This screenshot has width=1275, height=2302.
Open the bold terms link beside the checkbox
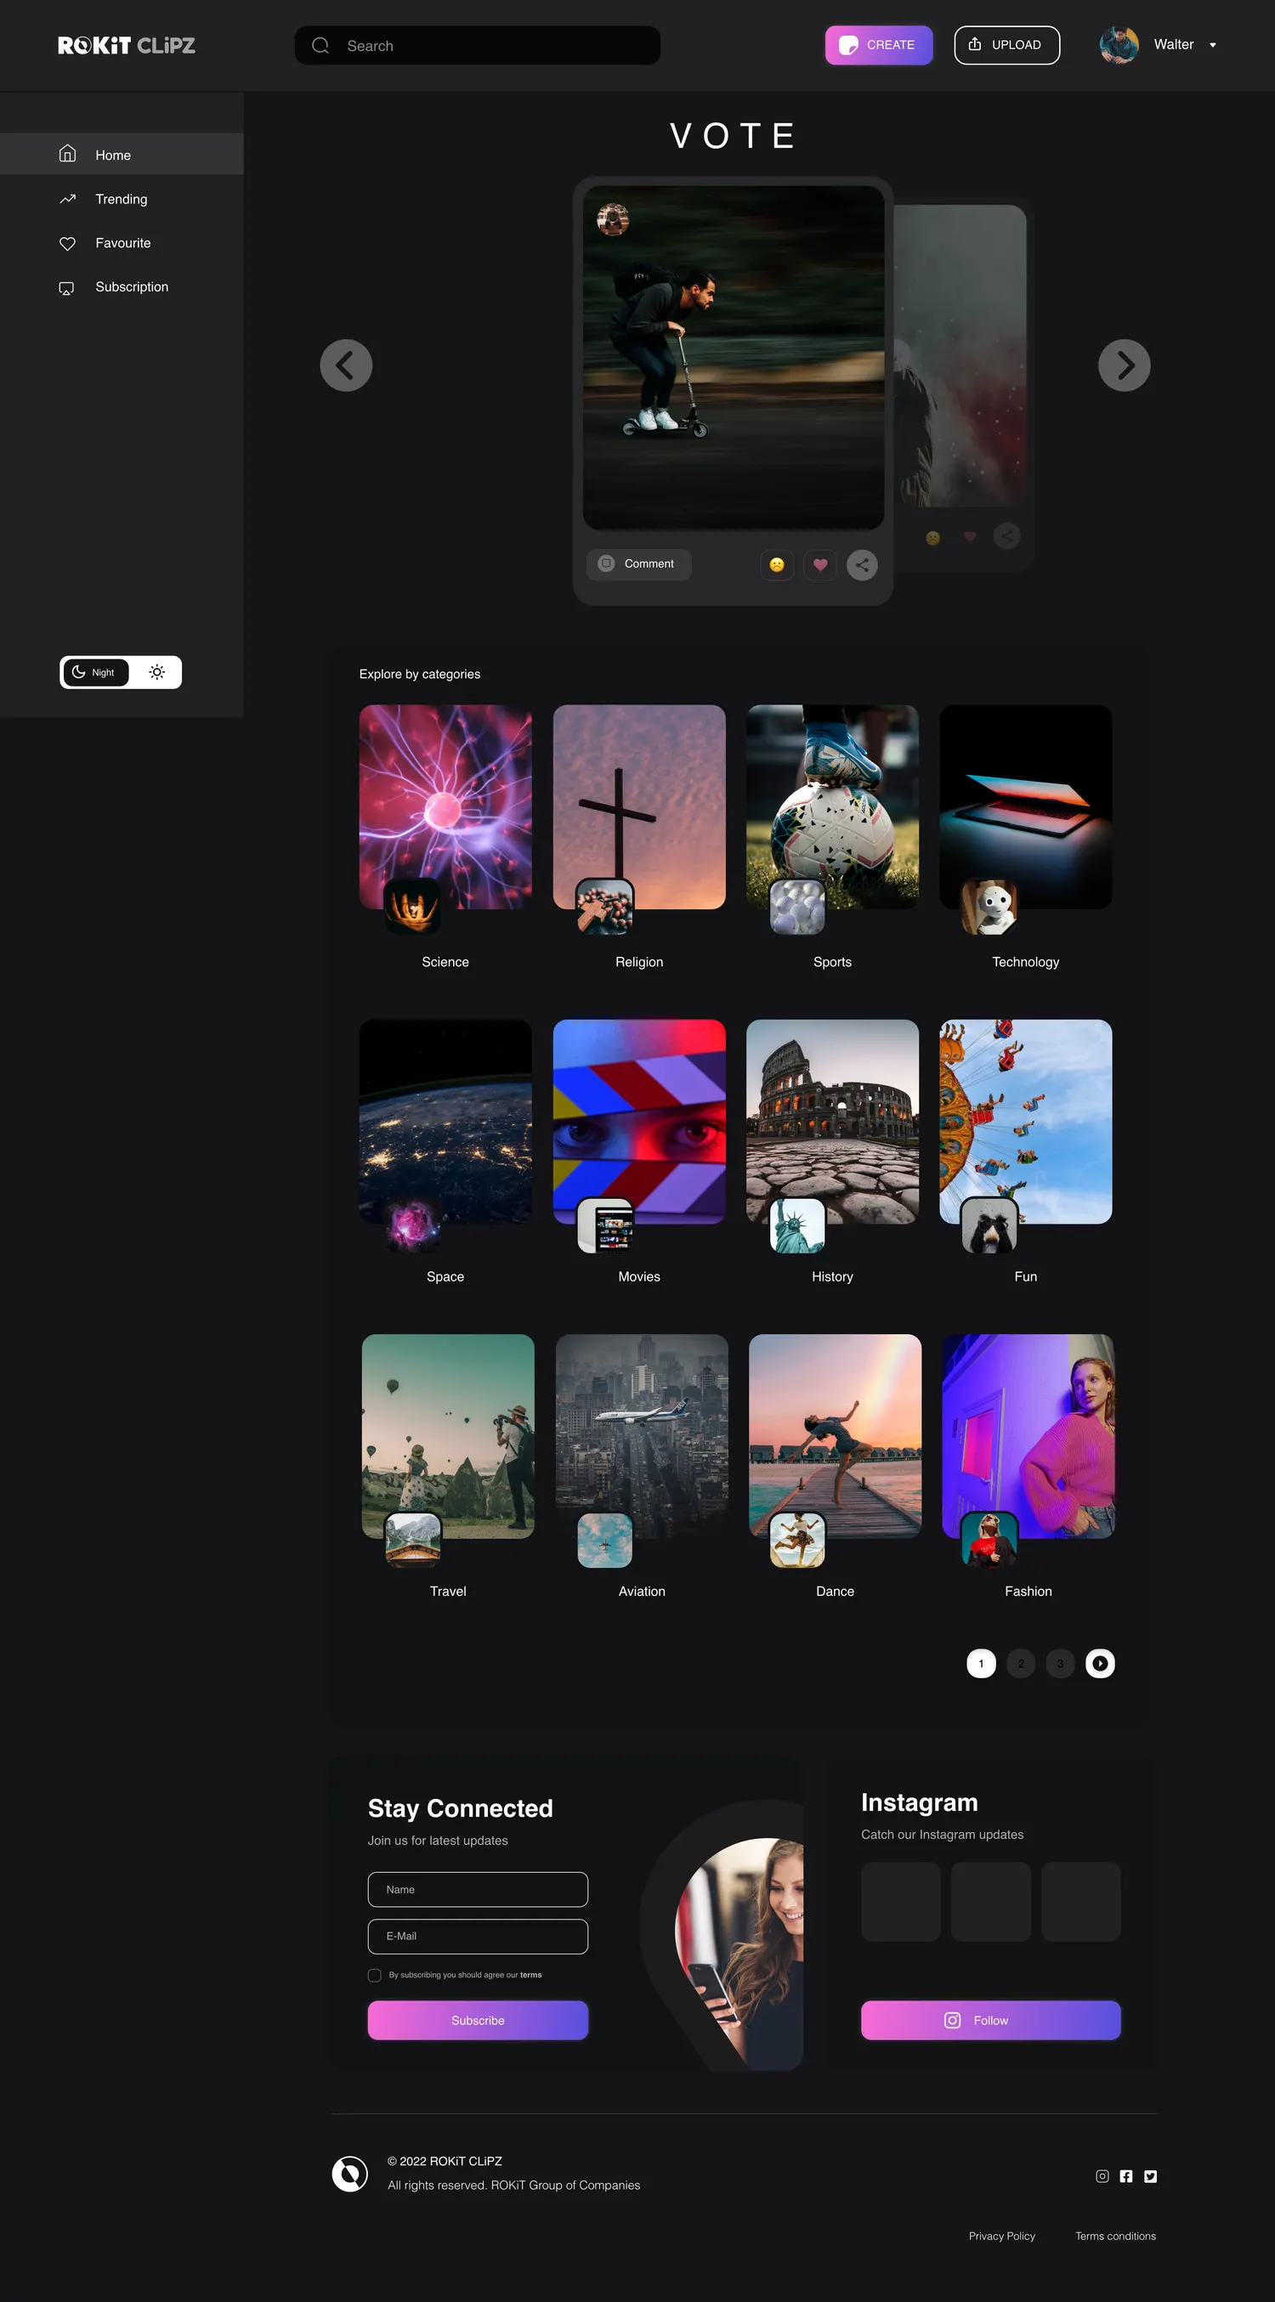click(531, 1975)
